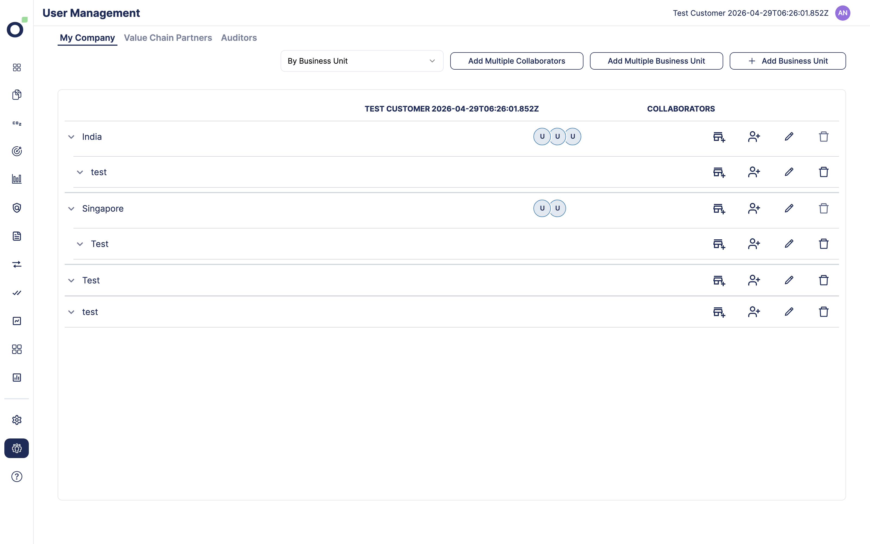The width and height of the screenshot is (870, 544).
Task: Open the transfer arrows sidebar icon
Action: coord(17,264)
